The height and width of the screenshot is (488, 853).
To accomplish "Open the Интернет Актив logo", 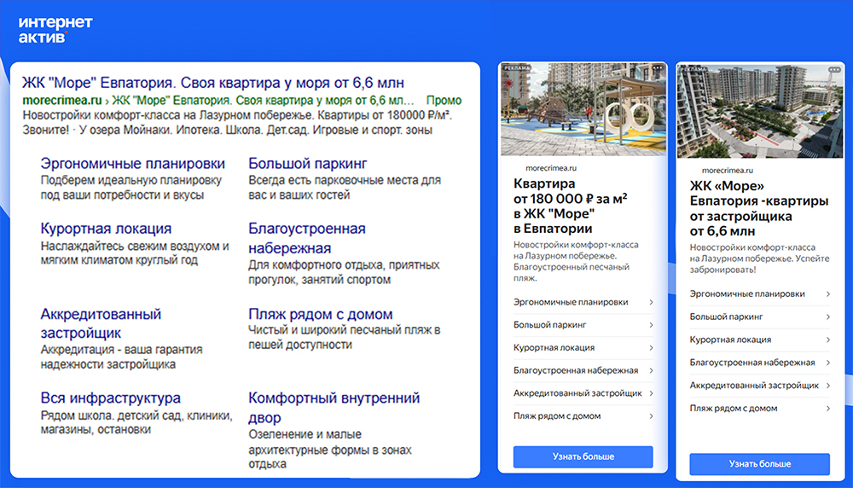I will tap(55, 29).
